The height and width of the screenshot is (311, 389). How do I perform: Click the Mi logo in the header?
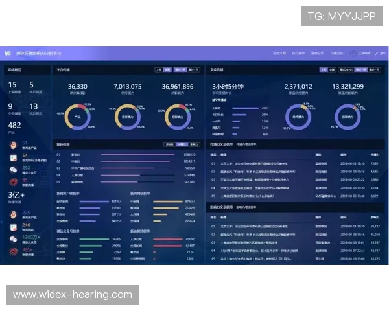8,53
